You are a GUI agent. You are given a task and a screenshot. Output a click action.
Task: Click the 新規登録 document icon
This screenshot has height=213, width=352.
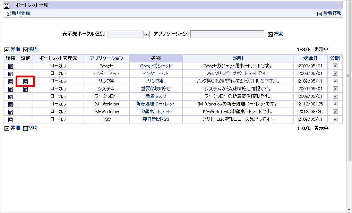(x=8, y=14)
